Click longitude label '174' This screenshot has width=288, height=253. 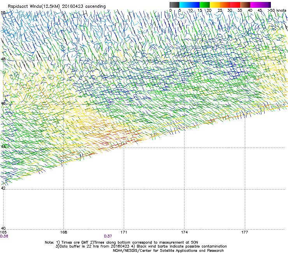point(184,232)
